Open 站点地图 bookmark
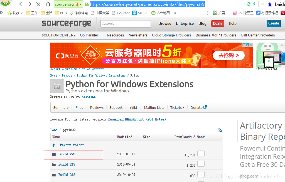Image resolution: width=285 pixels, height=182 pixels. 161,13
